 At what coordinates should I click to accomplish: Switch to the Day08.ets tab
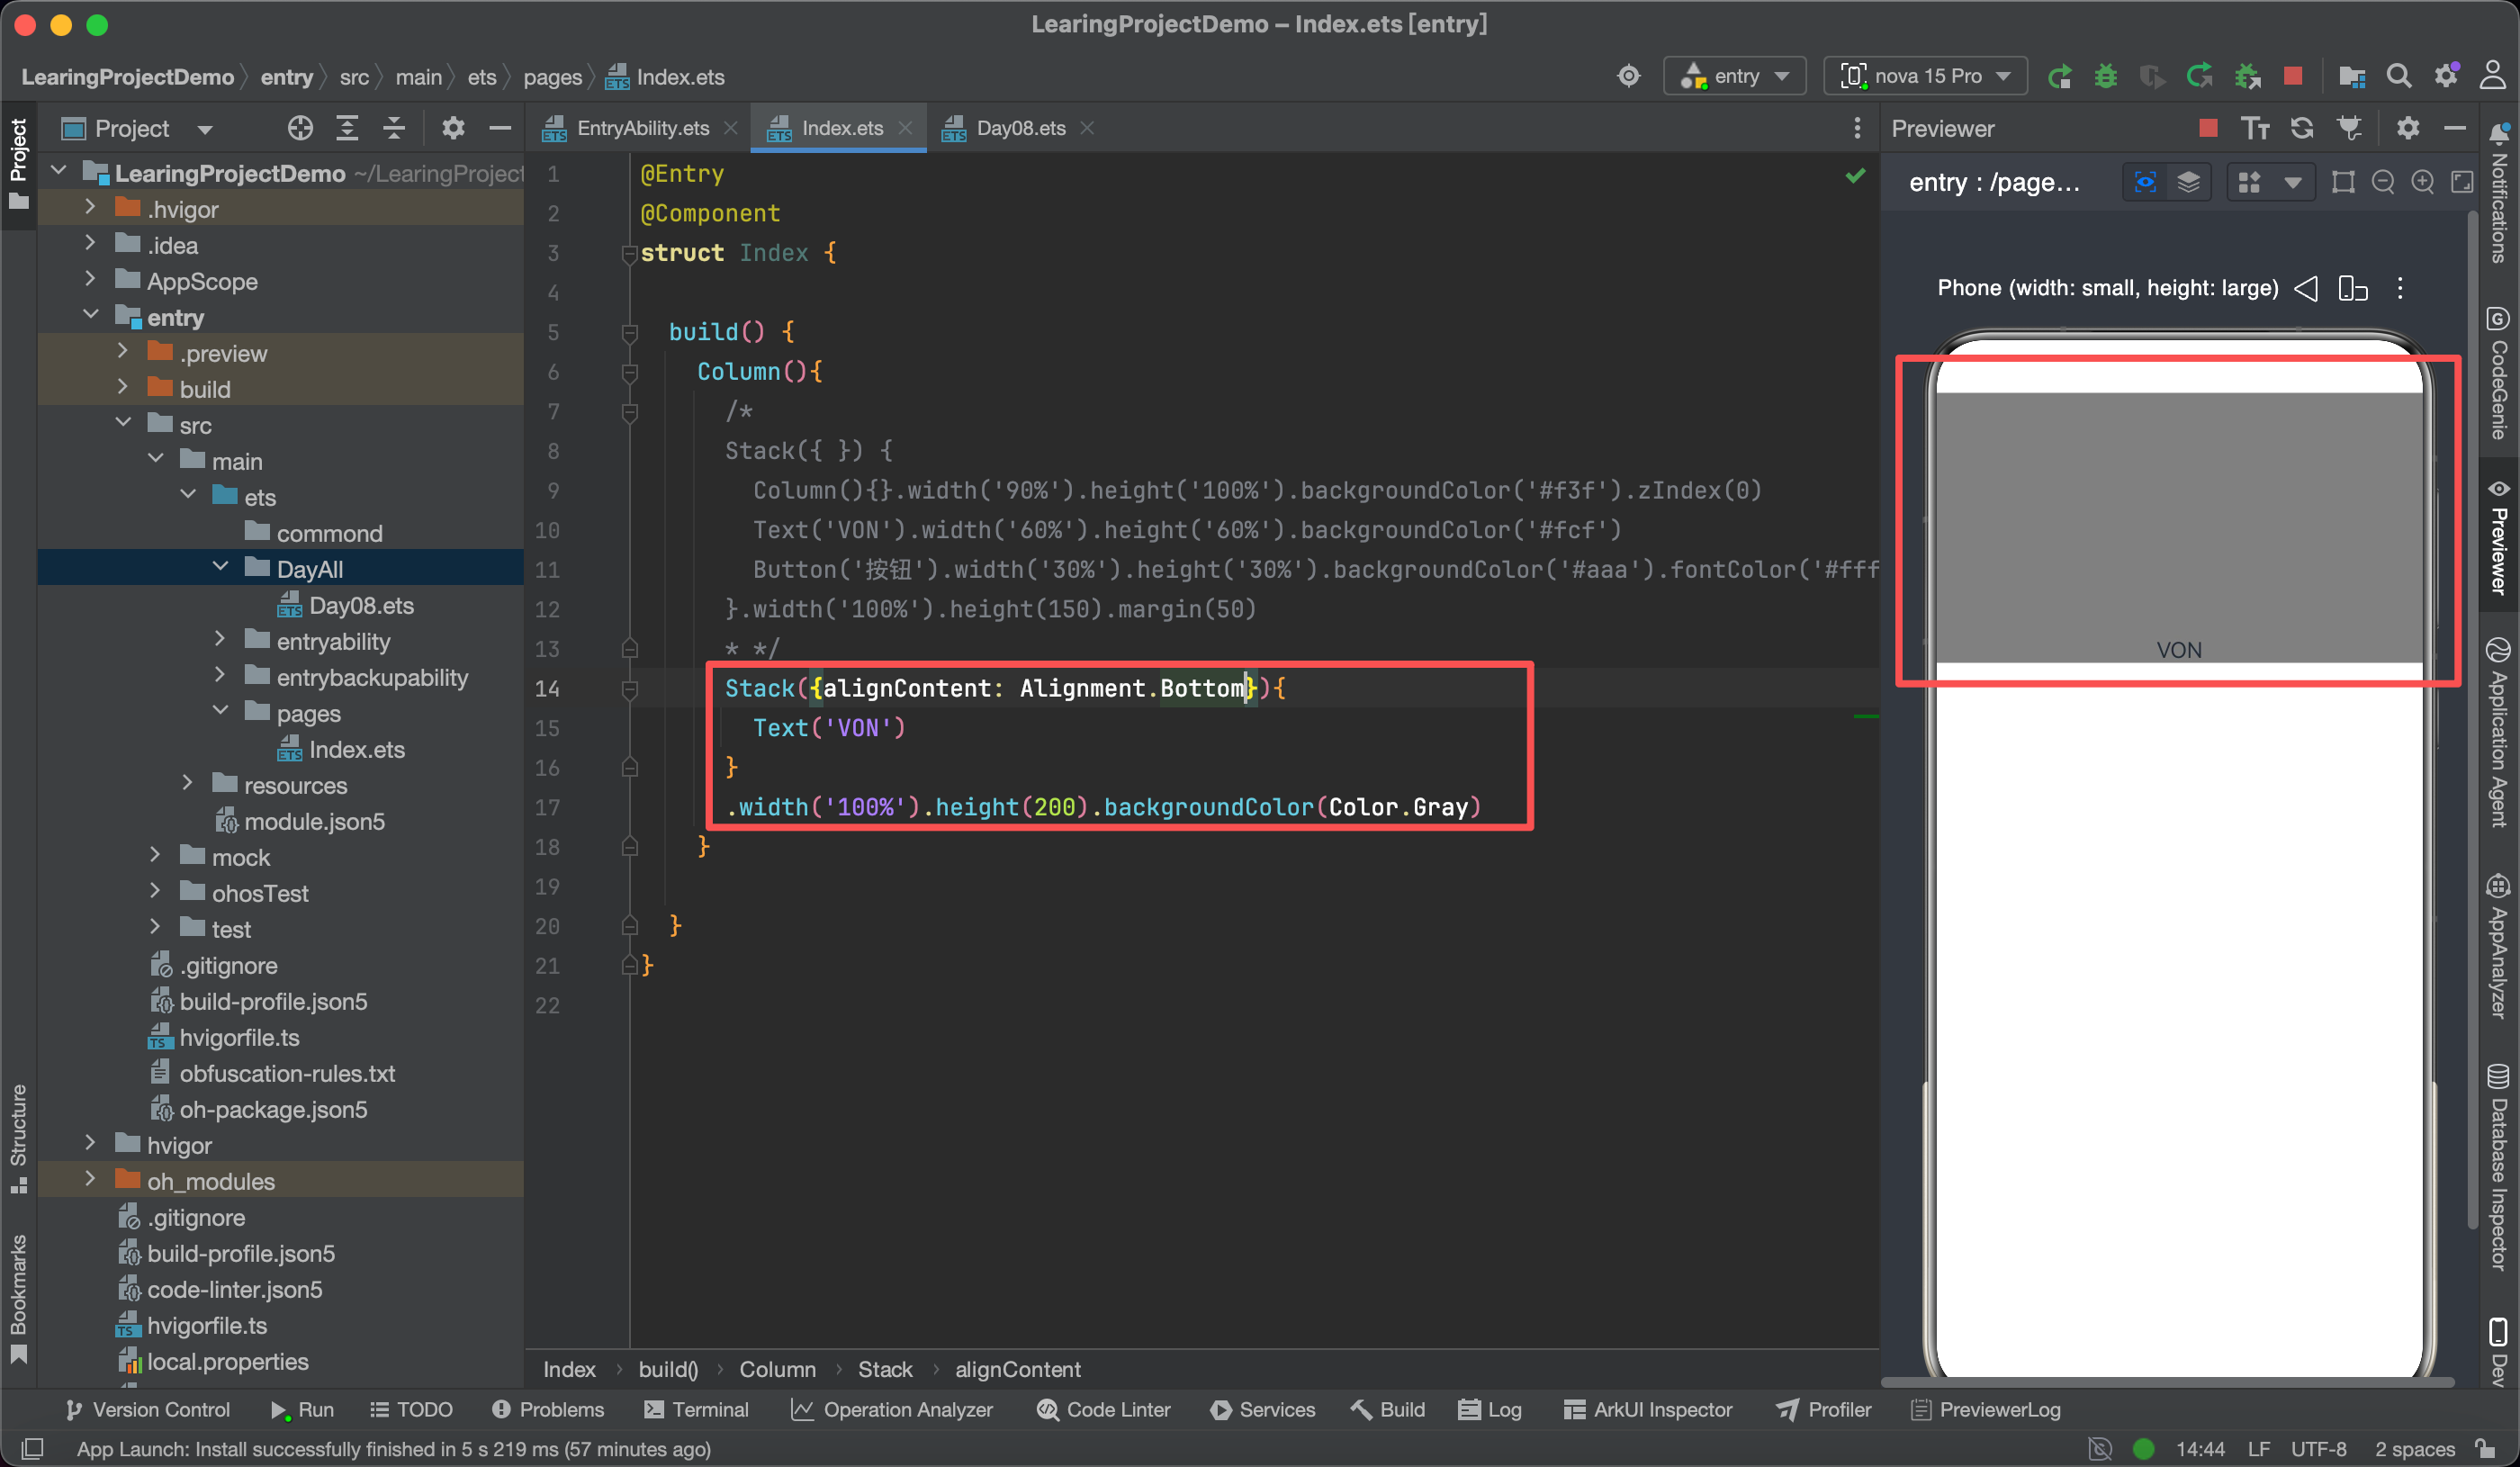tap(1020, 128)
